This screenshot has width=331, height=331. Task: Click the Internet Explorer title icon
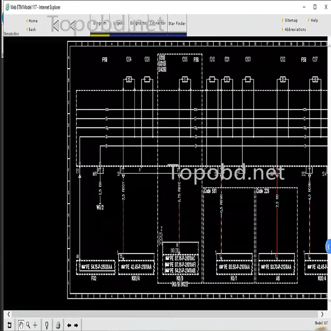pyautogui.click(x=7, y=7)
